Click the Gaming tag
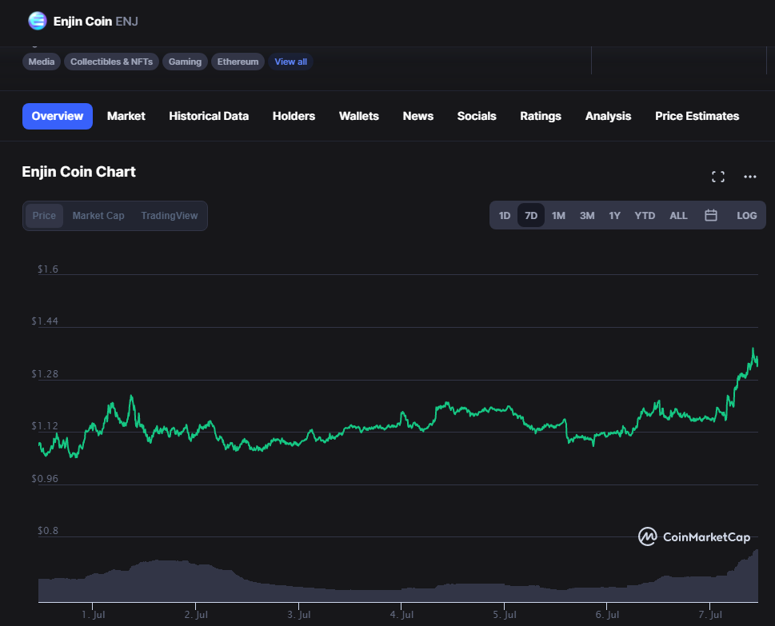 [185, 62]
